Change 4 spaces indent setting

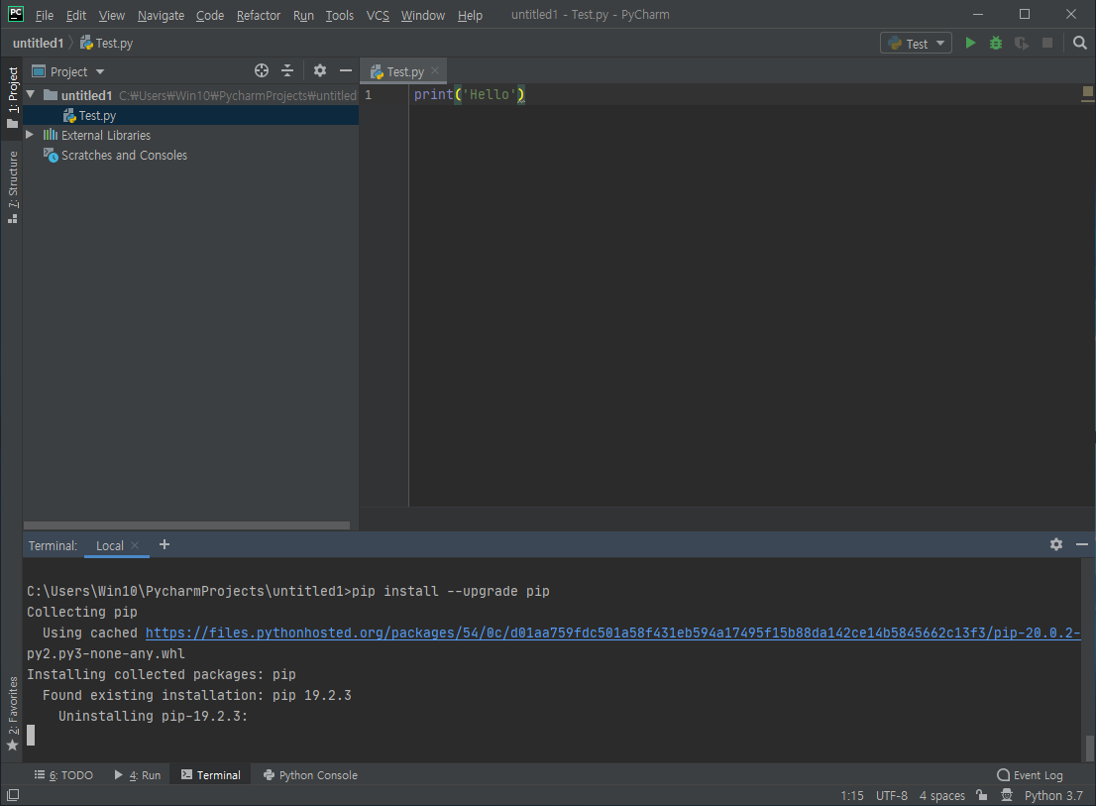coord(941,795)
